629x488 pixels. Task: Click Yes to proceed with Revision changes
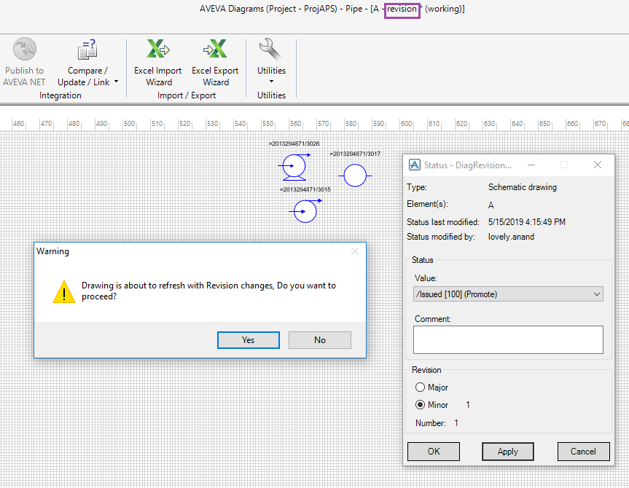click(x=248, y=339)
